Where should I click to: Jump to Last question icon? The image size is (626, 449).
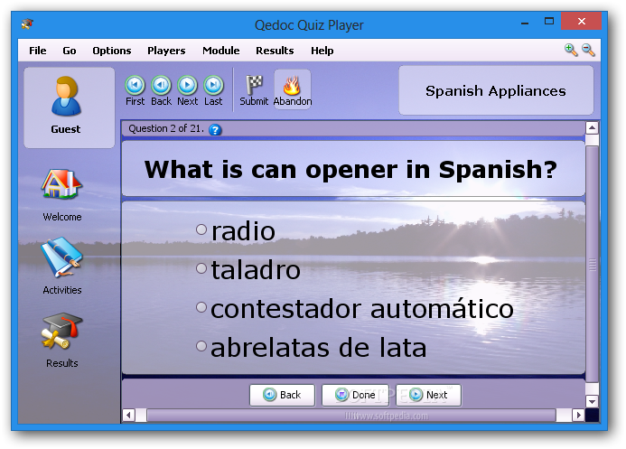tap(213, 85)
